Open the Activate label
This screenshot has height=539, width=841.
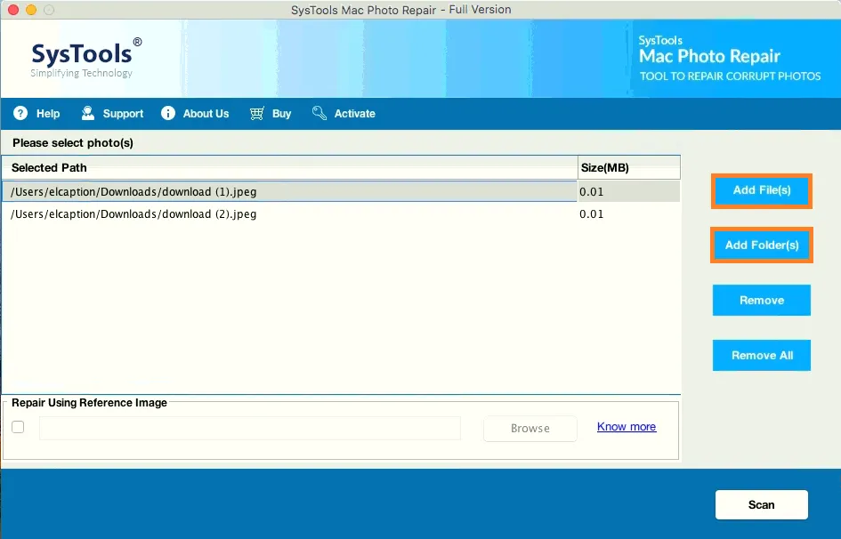click(354, 114)
